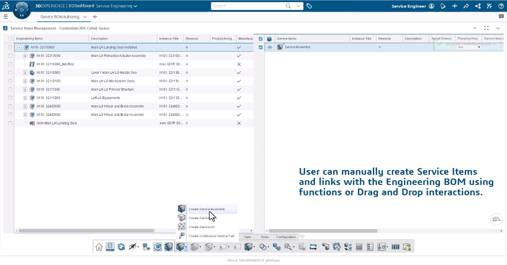This screenshot has height=265, width=507.
Task: Switch to the Tools toolbar tab
Action: [x=265, y=237]
